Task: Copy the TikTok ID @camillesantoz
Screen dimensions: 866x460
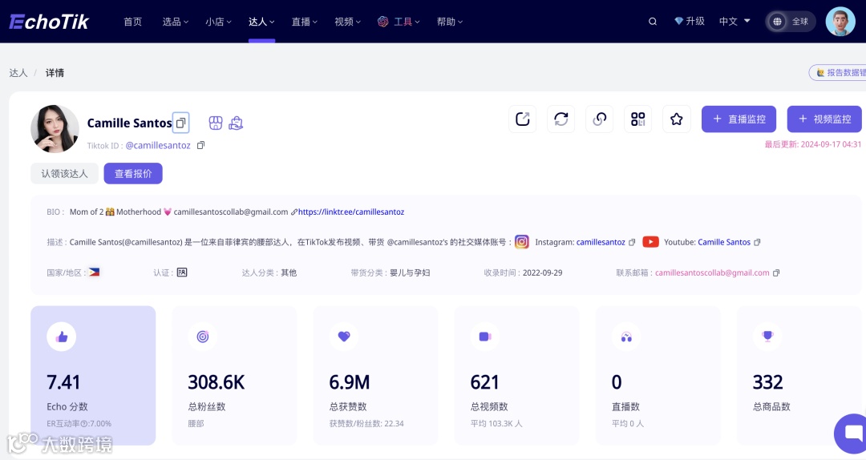Action: [x=200, y=145]
